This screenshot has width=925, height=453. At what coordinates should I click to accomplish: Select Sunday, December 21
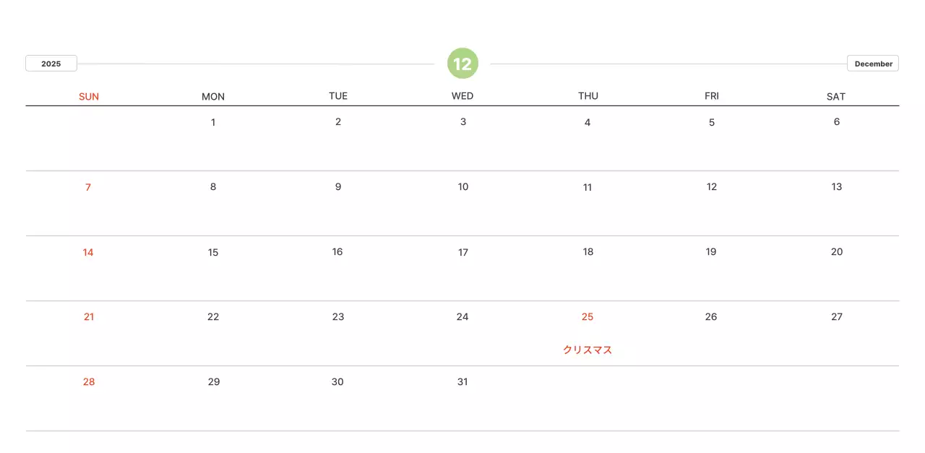[89, 316]
